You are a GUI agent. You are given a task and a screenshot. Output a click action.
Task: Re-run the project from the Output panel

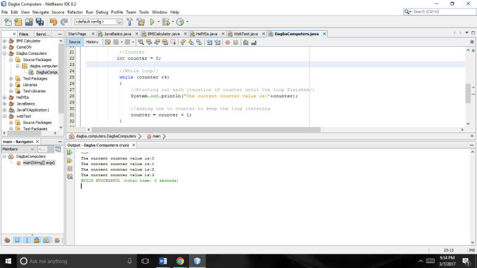pyautogui.click(x=70, y=153)
